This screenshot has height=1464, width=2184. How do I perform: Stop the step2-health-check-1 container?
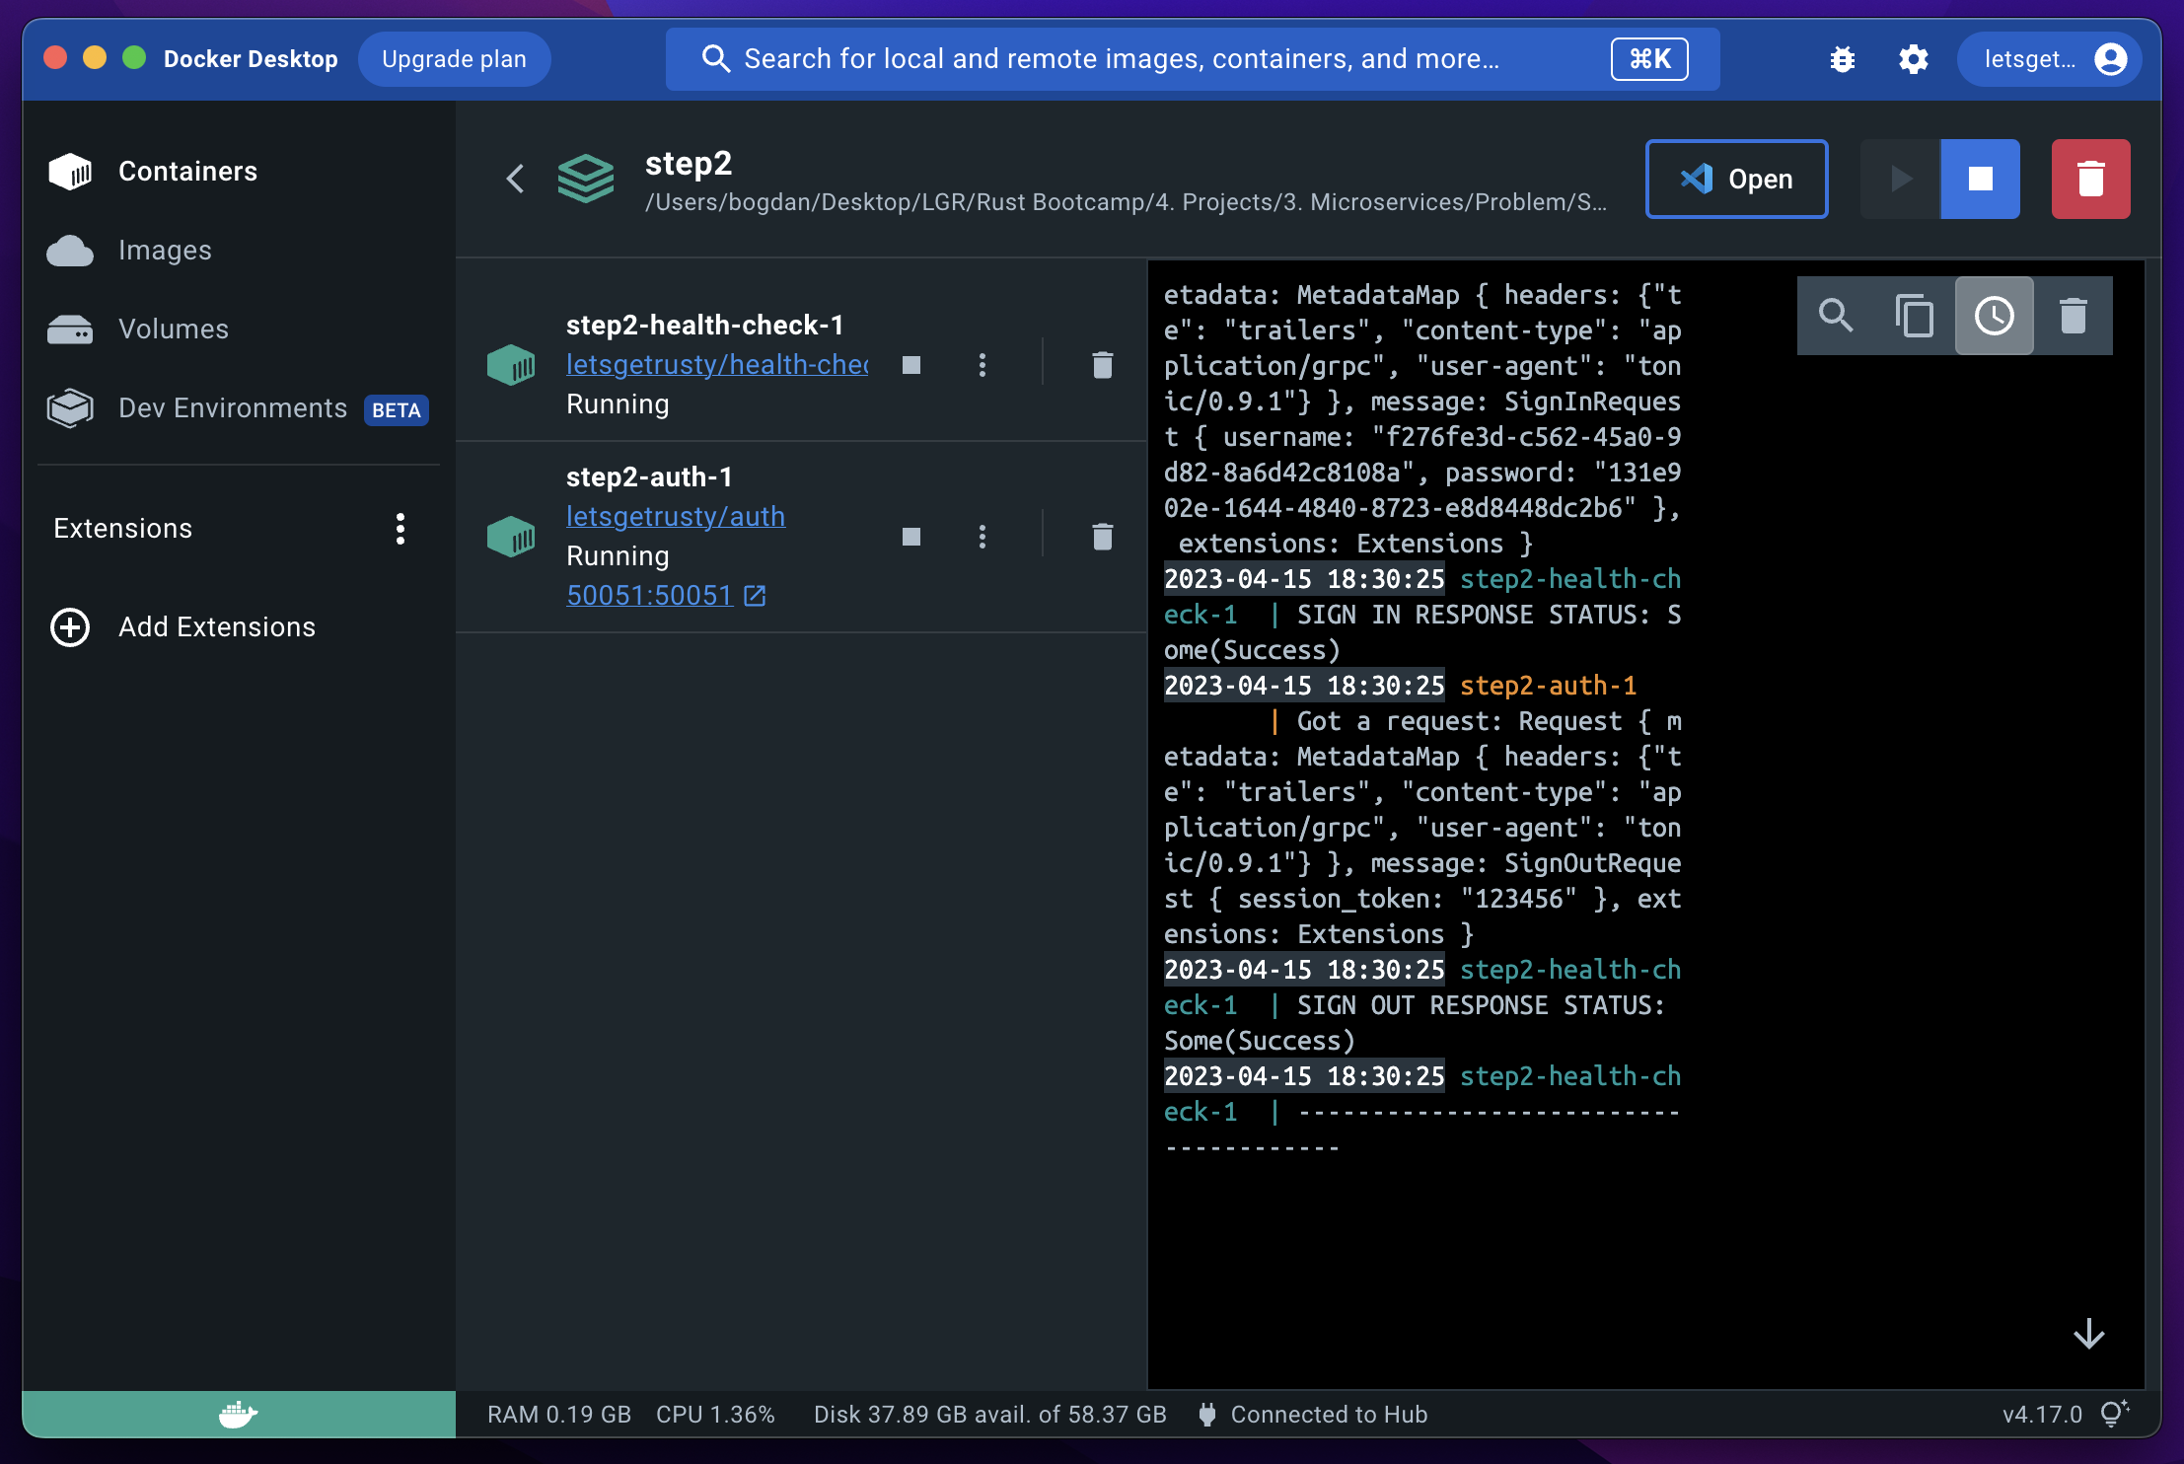(911, 365)
